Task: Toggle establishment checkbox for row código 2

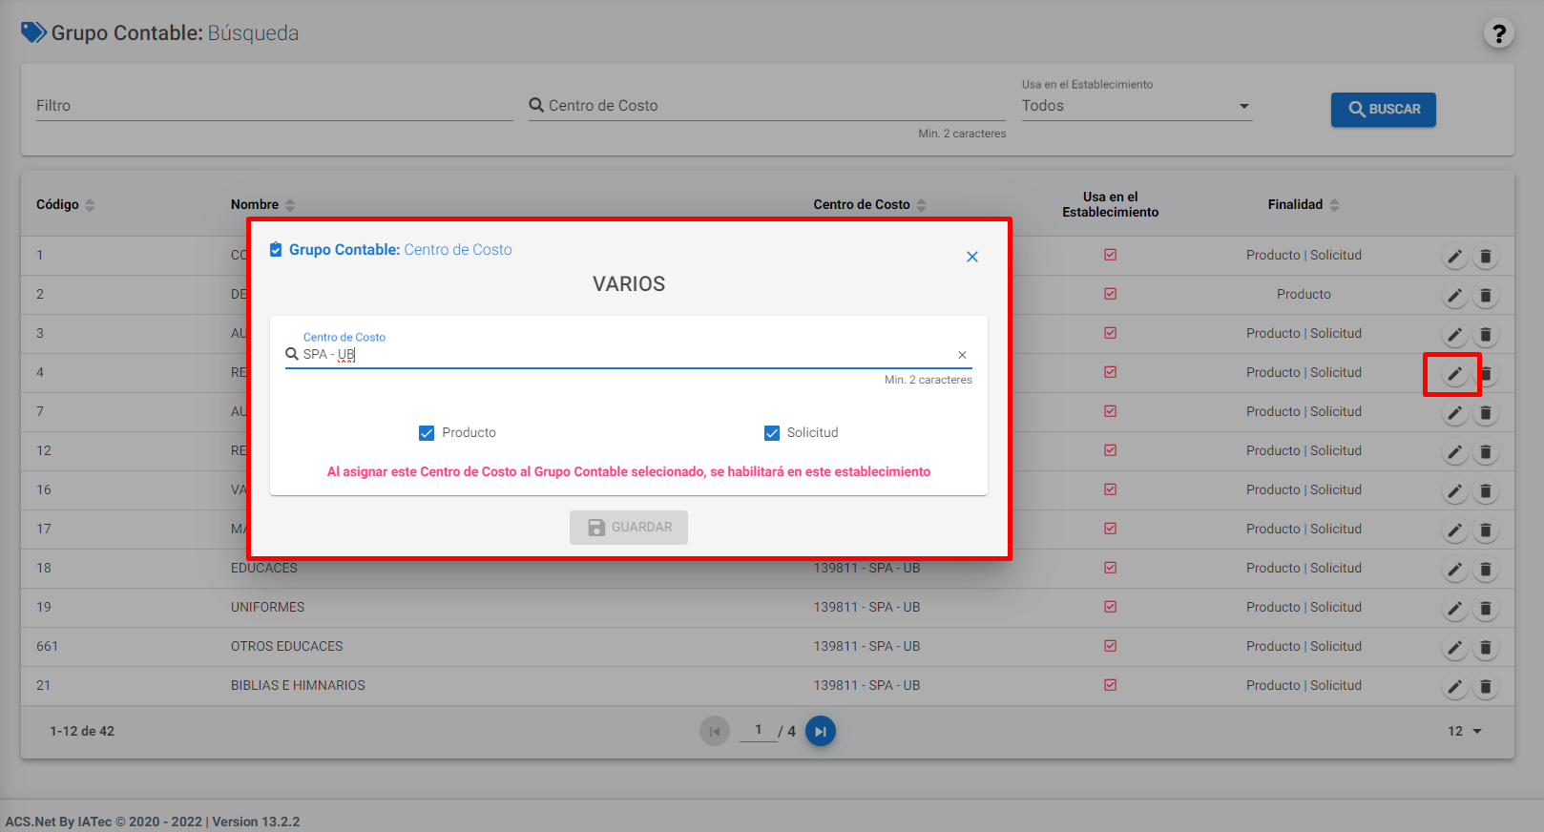Action: [x=1110, y=294]
